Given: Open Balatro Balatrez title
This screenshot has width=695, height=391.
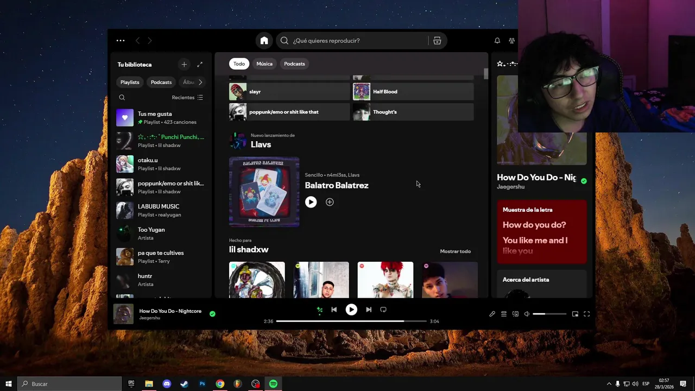Looking at the screenshot, I should (337, 185).
